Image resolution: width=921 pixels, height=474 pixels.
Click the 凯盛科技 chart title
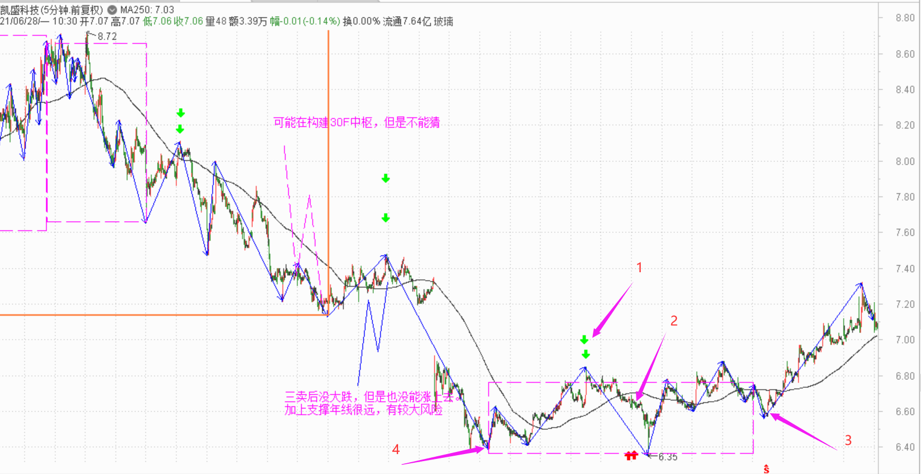point(51,10)
